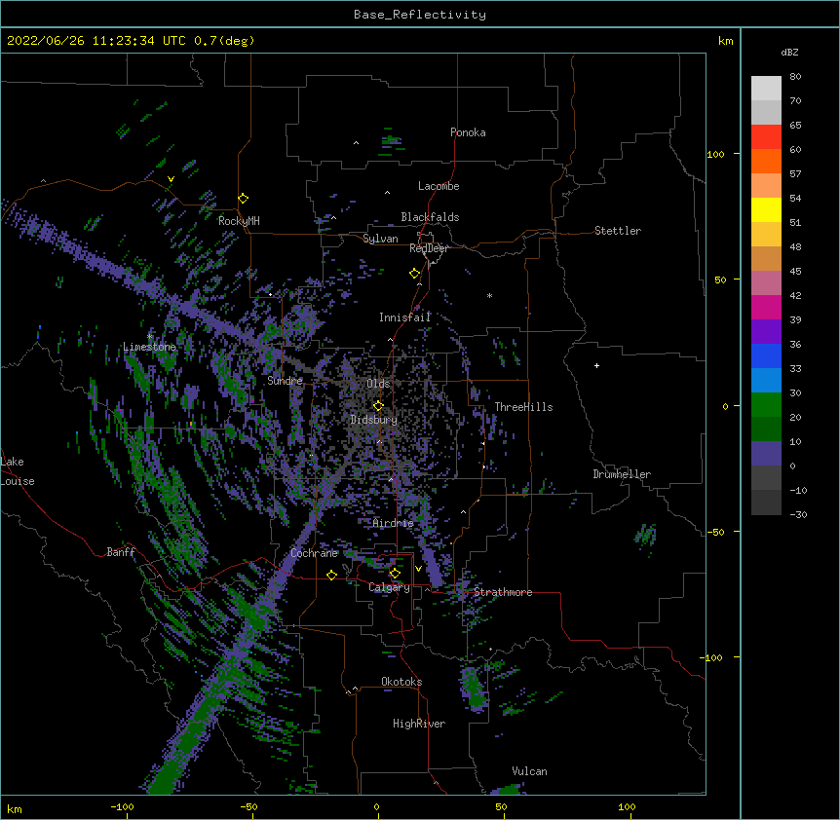Pick the bright green 30-20 dBZ swatch

[766, 405]
